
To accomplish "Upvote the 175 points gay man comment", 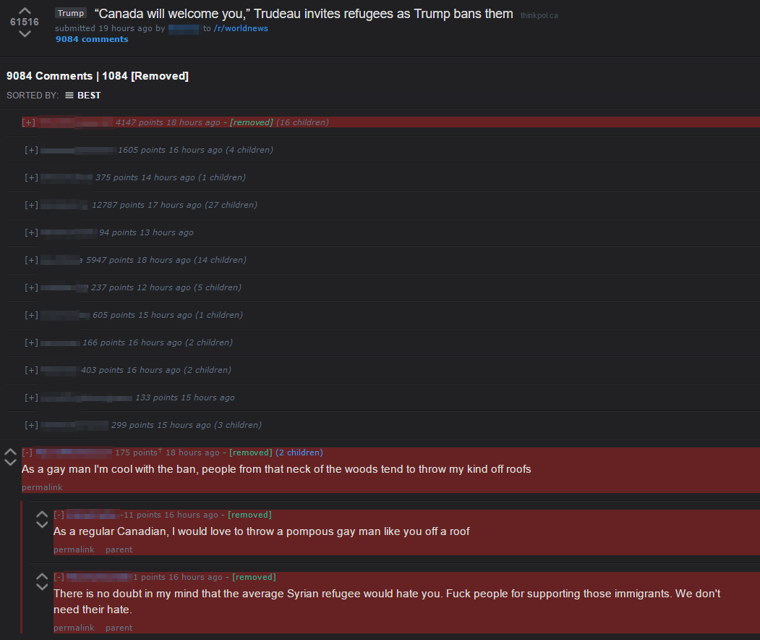I will pyautogui.click(x=10, y=452).
